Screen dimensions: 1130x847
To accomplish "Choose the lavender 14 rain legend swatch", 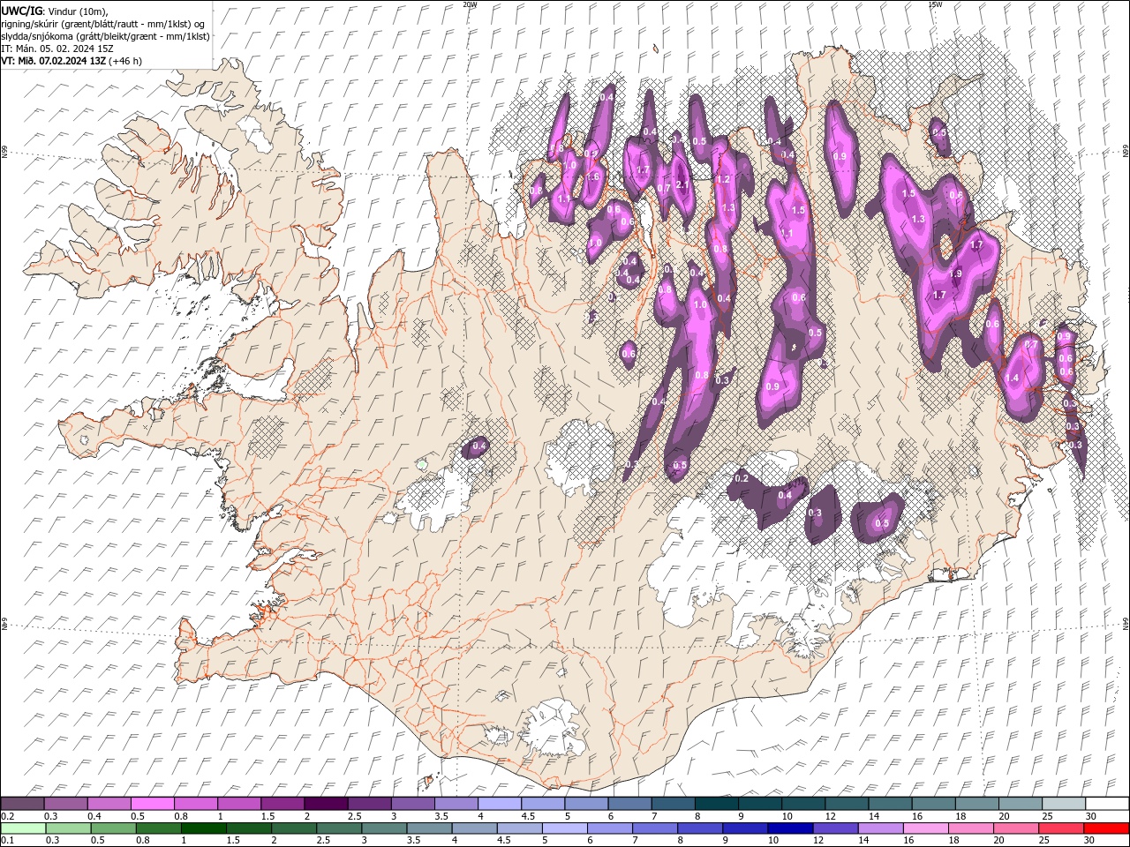I will point(880,828).
